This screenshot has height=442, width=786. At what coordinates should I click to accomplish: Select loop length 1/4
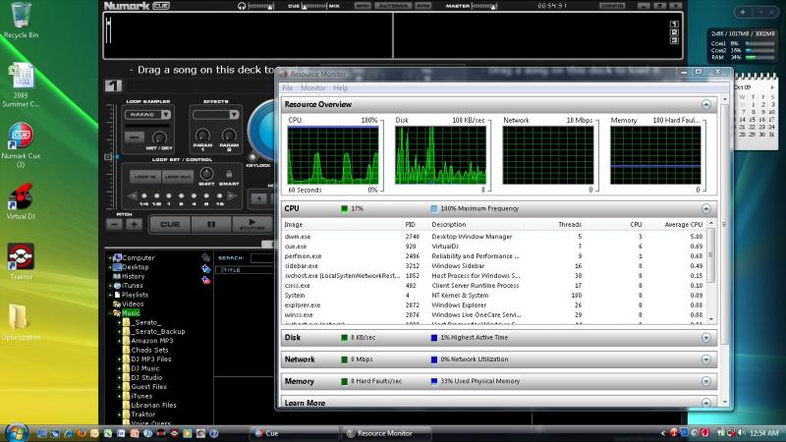pyautogui.click(x=143, y=196)
